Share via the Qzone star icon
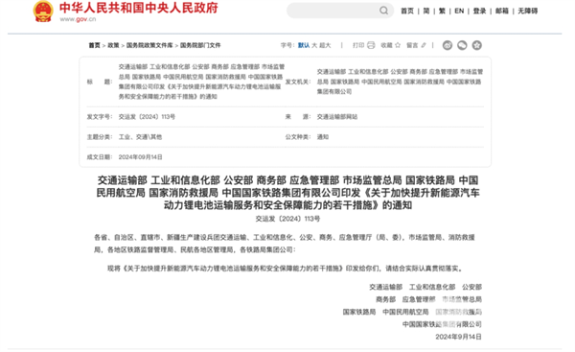575x352 pixels. [x=476, y=45]
